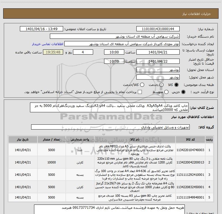Select the کالا radio button

tap(176, 85)
